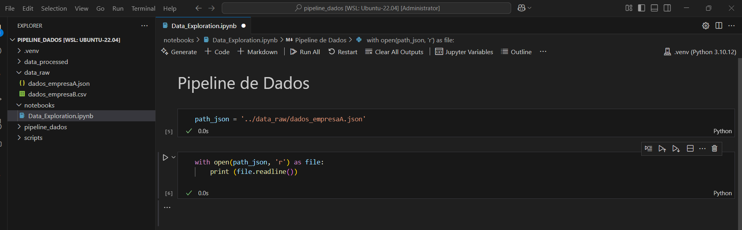This screenshot has height=230, width=742.
Task: Click Clear All Outputs
Action: (x=394, y=52)
